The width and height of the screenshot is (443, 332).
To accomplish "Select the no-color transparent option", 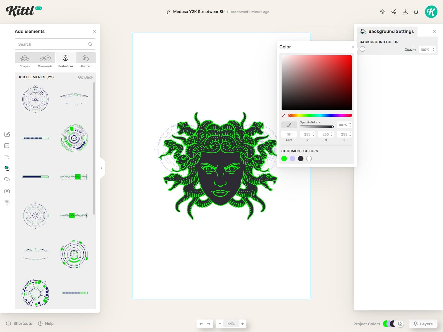I will (284, 115).
